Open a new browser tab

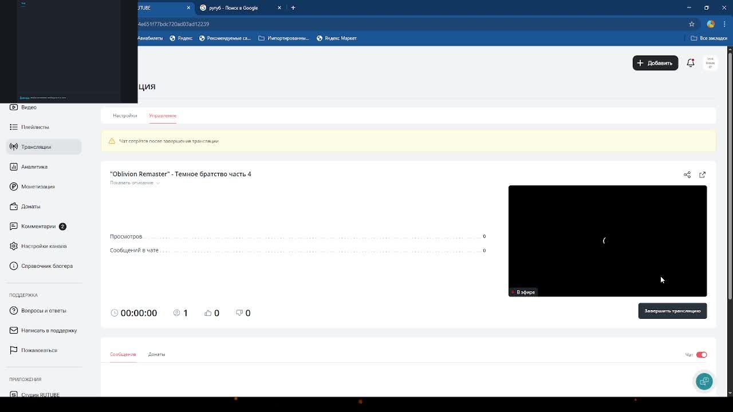click(x=293, y=8)
